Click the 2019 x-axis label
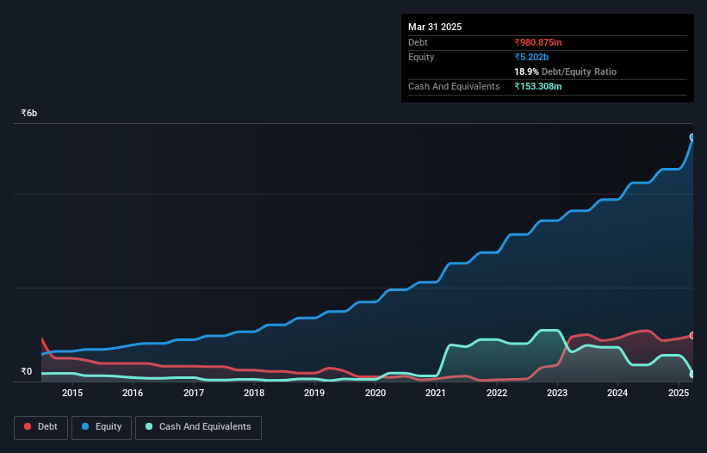707x453 pixels. [314, 393]
